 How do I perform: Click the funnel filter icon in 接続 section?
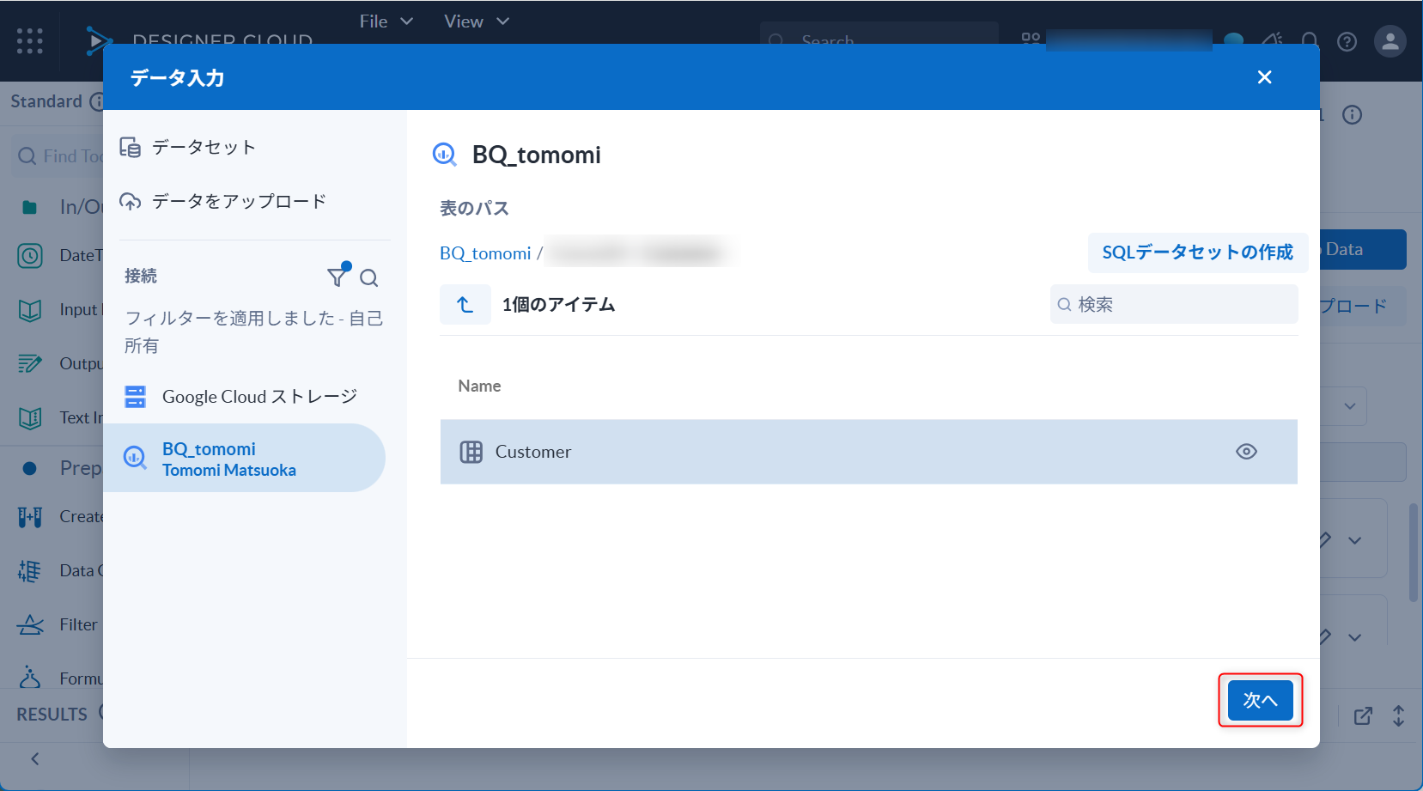(337, 277)
